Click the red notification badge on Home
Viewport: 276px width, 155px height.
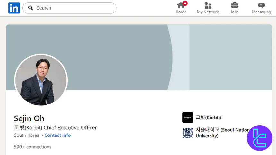pos(185,3)
